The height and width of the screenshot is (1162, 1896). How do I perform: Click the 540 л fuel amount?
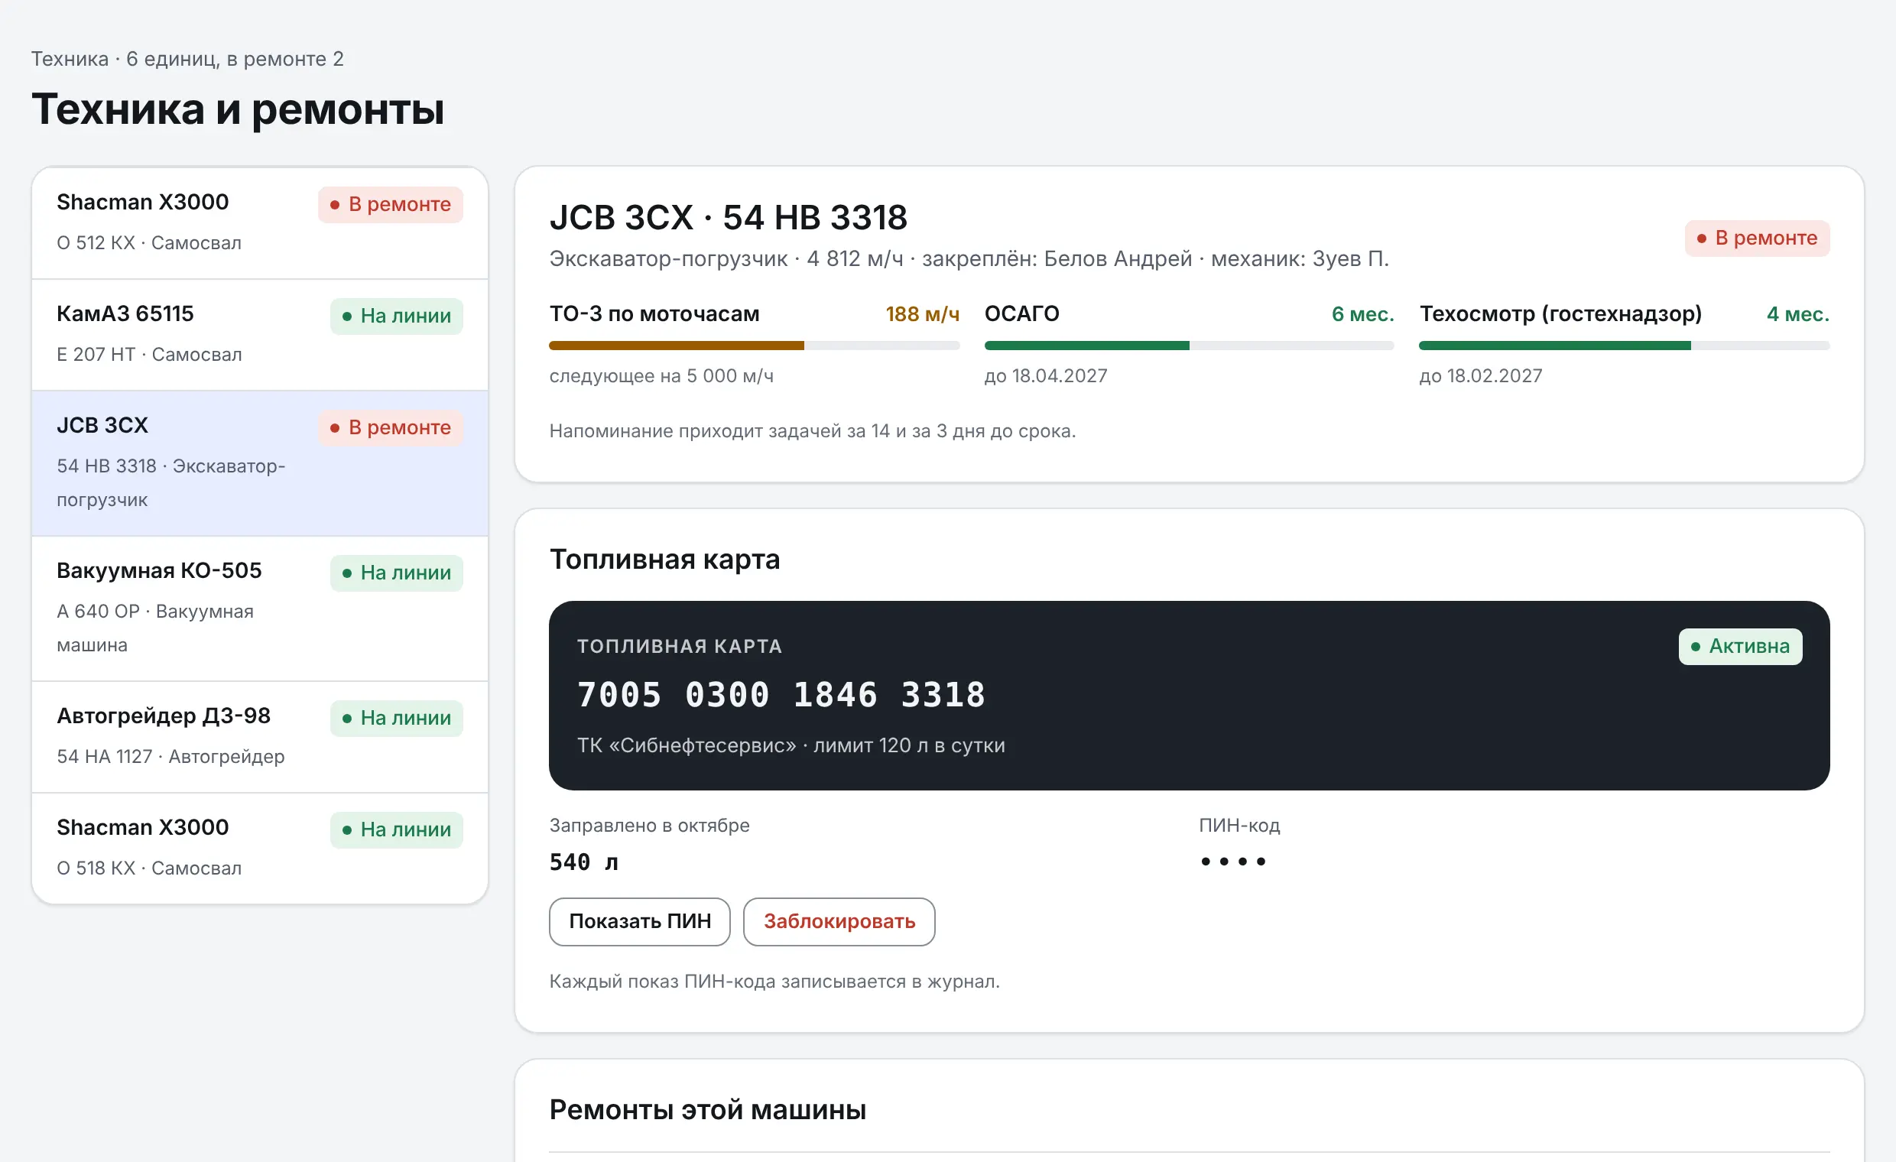point(583,862)
